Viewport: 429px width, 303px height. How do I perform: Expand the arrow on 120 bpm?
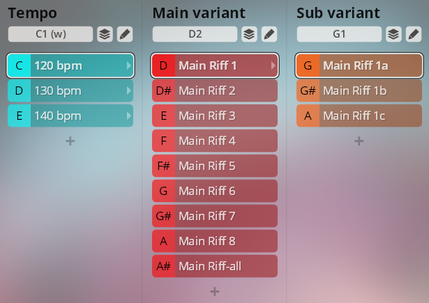(x=128, y=66)
